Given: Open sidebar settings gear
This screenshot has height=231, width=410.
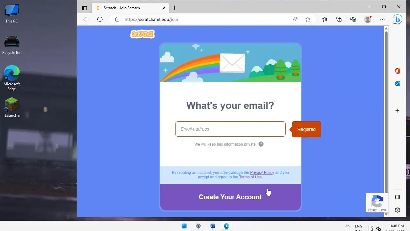Looking at the screenshot, I should pos(398,210).
